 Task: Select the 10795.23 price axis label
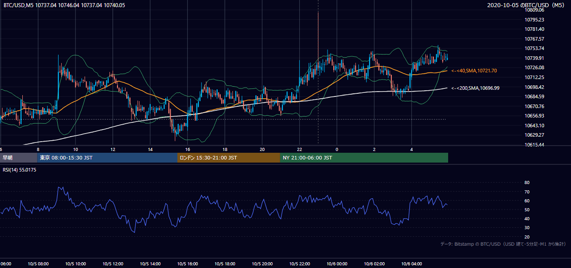(x=534, y=20)
